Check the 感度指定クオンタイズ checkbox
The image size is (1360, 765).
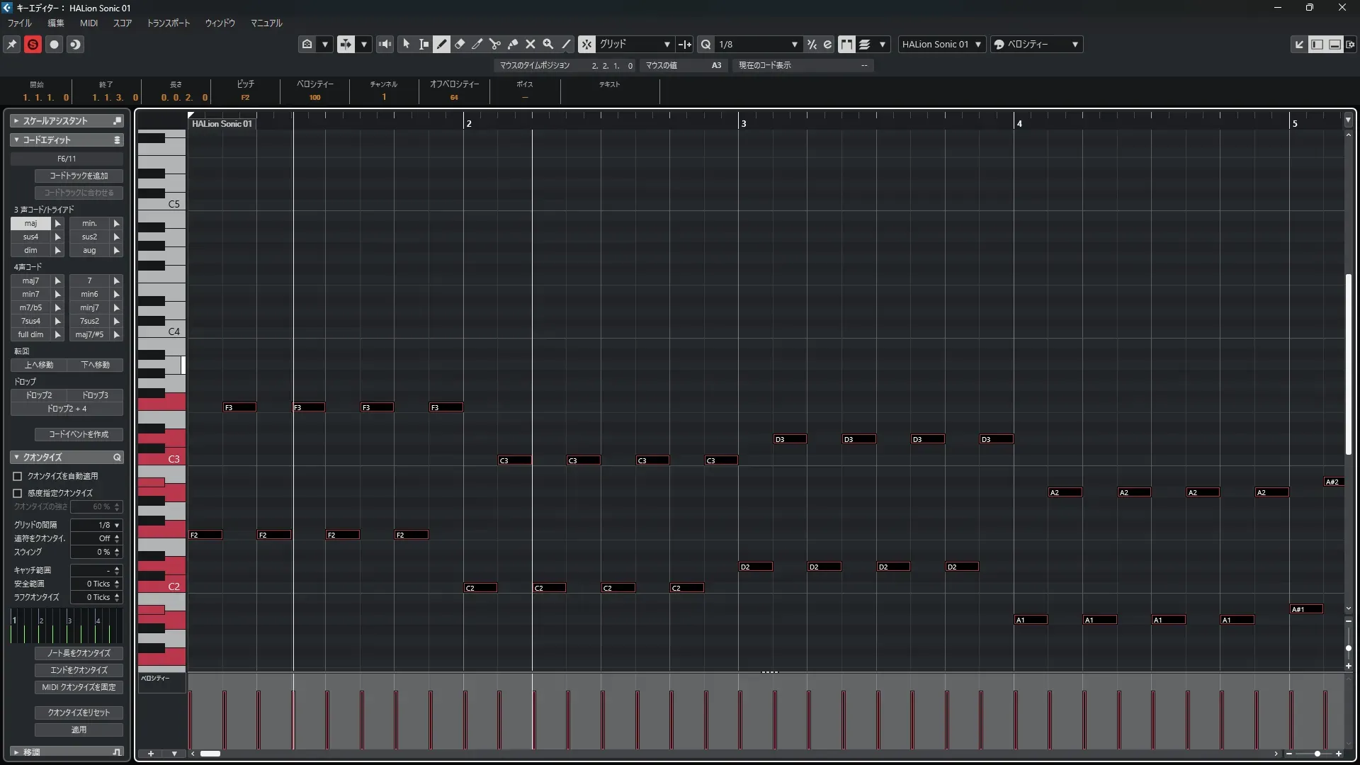pyautogui.click(x=18, y=493)
